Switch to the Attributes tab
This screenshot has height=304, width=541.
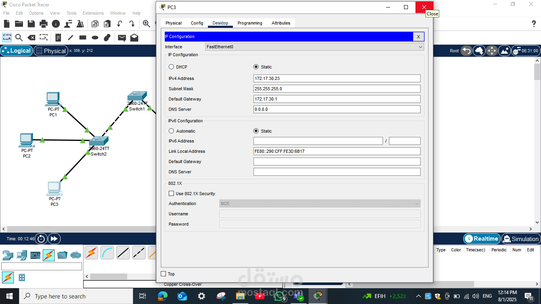coord(281,23)
